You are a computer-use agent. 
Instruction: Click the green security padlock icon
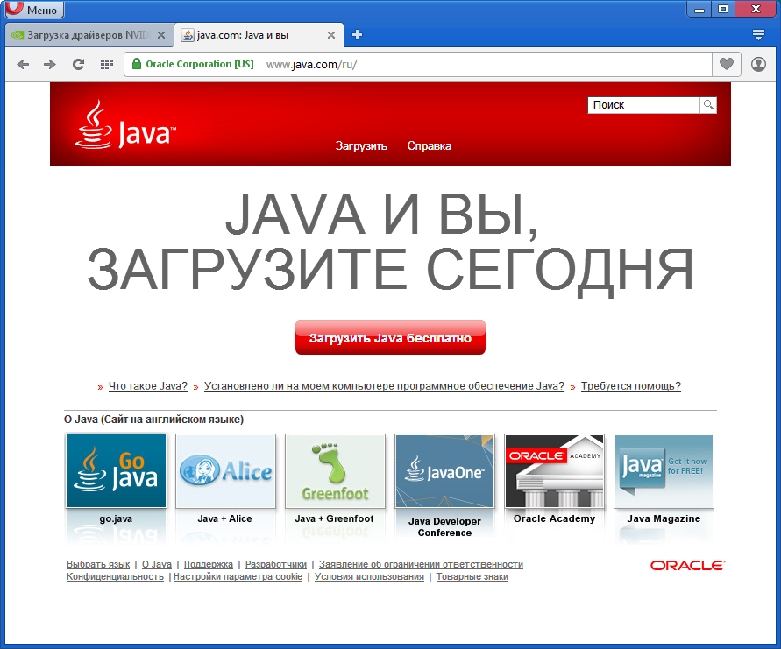tap(137, 64)
